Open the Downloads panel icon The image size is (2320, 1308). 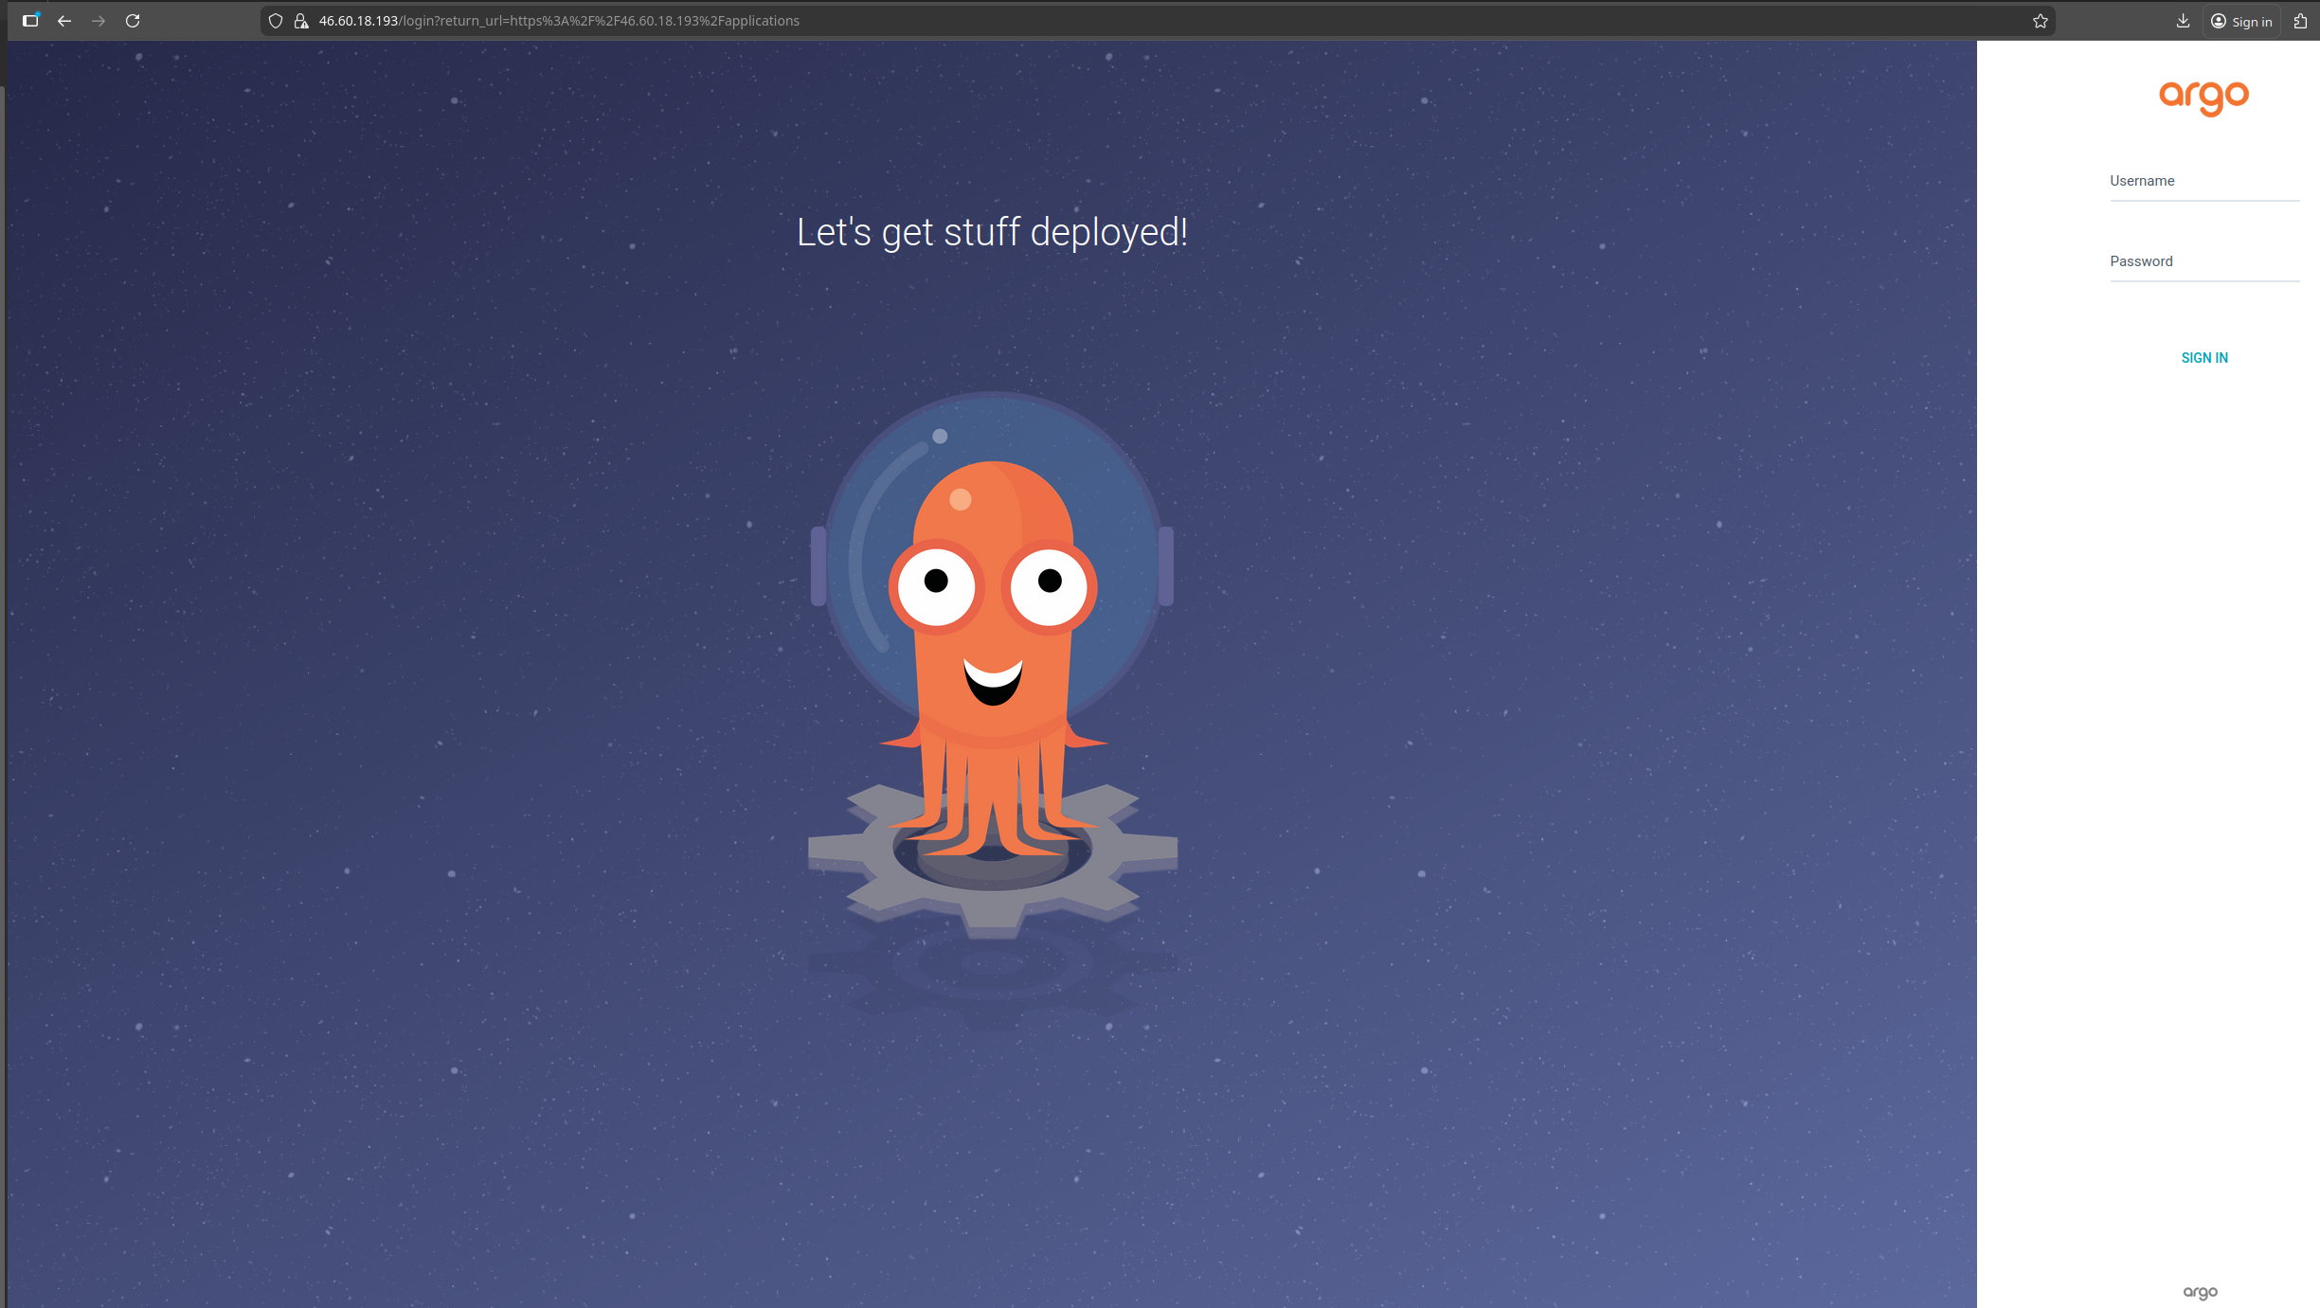2183,20
